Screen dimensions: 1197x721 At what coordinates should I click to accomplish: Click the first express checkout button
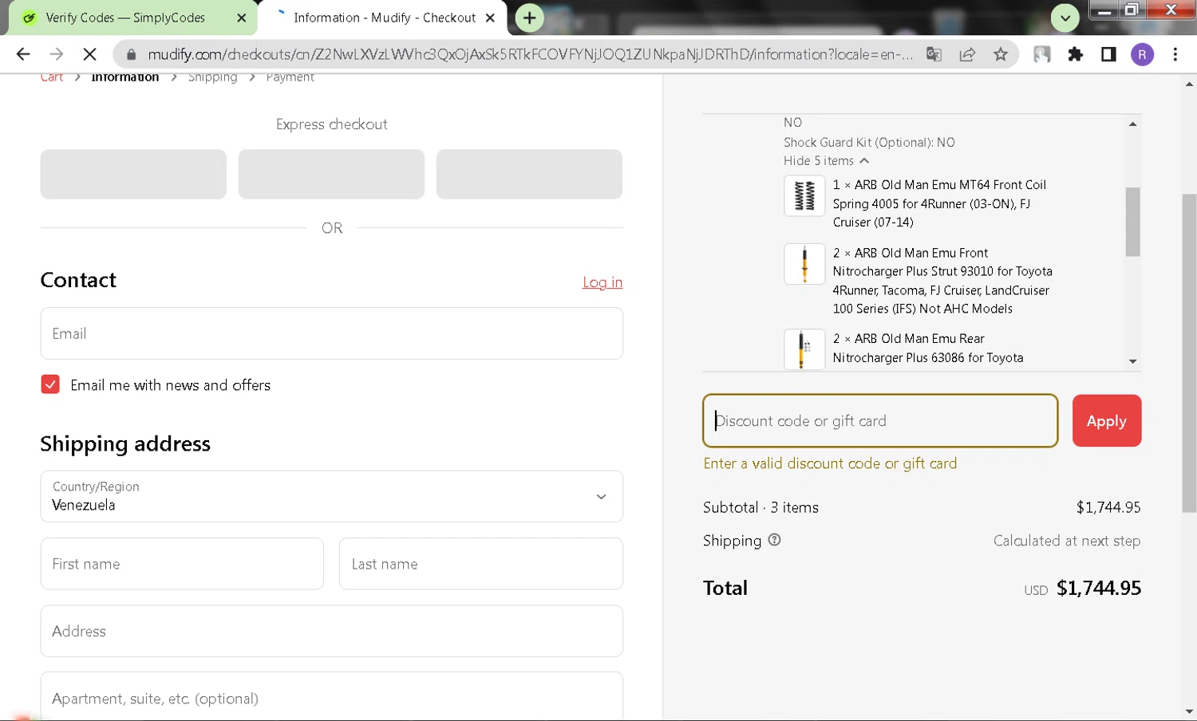point(133,174)
